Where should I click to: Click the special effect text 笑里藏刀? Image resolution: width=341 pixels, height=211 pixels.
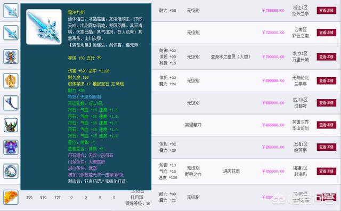193,125
